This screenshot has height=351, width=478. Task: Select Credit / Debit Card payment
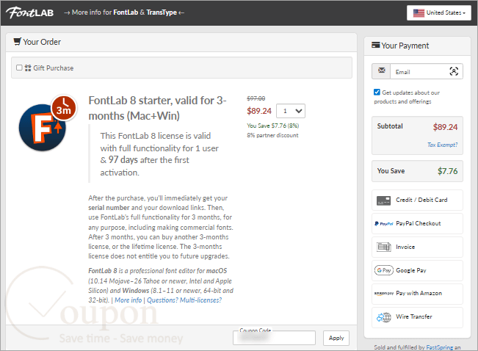tap(417, 200)
